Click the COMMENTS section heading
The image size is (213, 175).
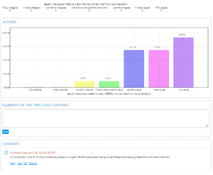11,144
